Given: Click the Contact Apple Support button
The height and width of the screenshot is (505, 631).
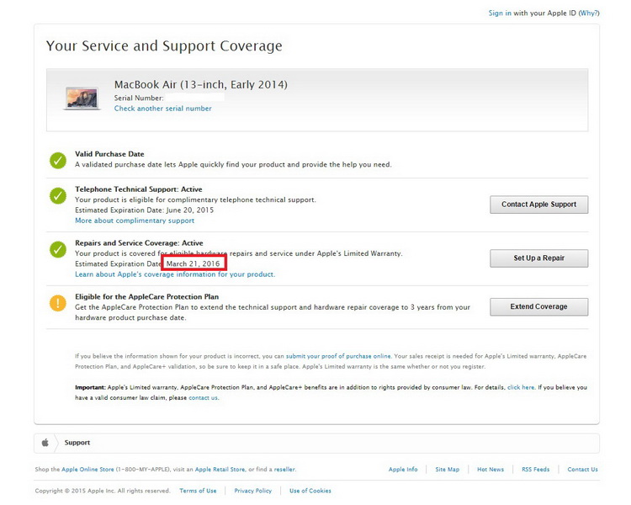Looking at the screenshot, I should pyautogui.click(x=538, y=205).
